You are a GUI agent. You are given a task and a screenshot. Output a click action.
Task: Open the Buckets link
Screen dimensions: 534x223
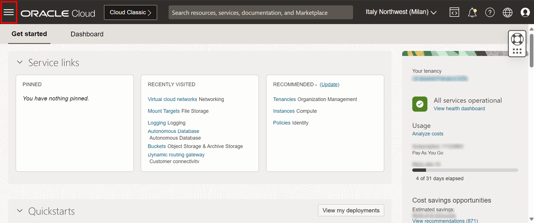coord(157,146)
